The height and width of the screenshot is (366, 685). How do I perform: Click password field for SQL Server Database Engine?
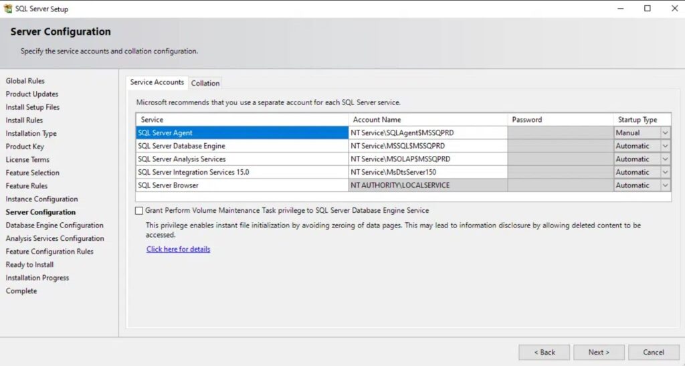point(561,146)
